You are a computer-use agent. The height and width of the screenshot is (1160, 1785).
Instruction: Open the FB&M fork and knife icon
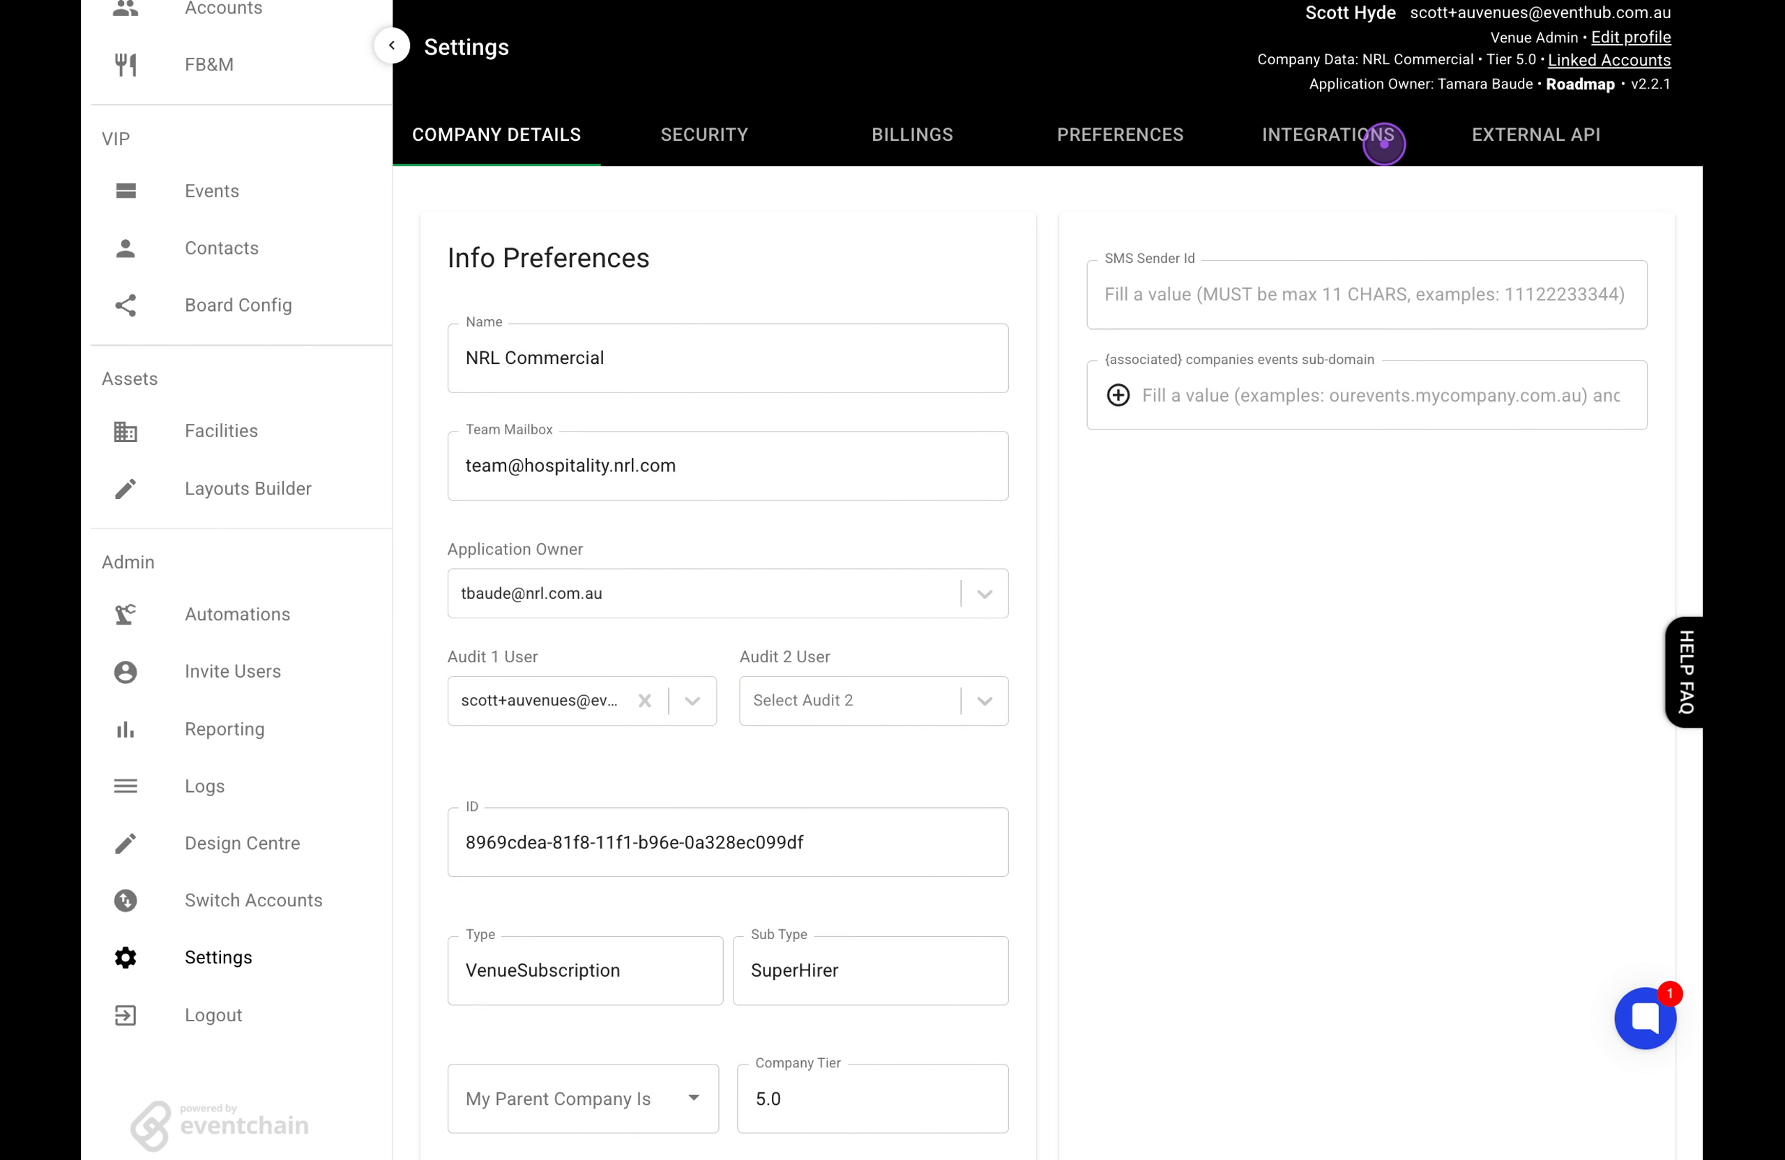[x=126, y=65]
